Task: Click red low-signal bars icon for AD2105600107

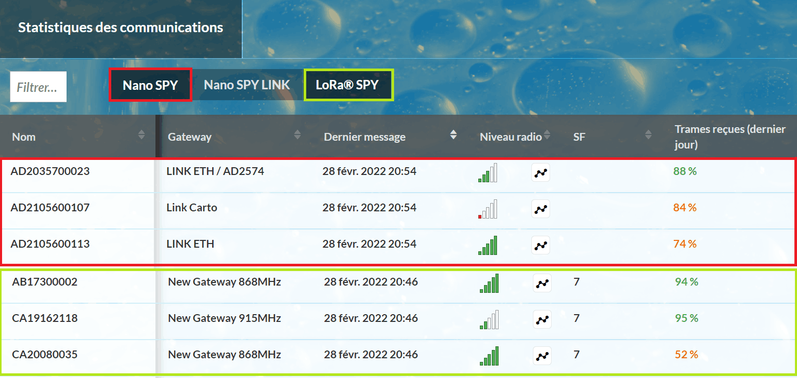Action: point(488,209)
